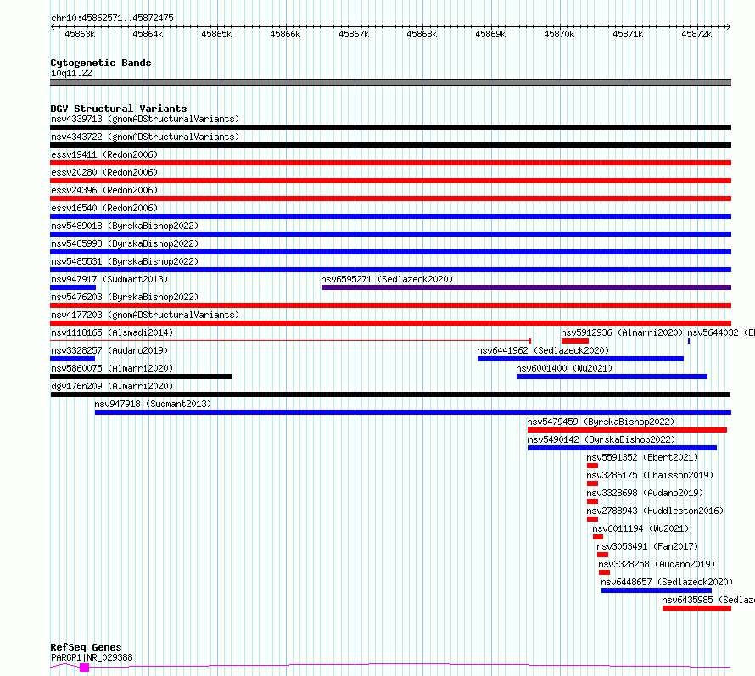Open the essv19411 (Redon2006) variant
The width and height of the screenshot is (755, 676).
point(104,154)
